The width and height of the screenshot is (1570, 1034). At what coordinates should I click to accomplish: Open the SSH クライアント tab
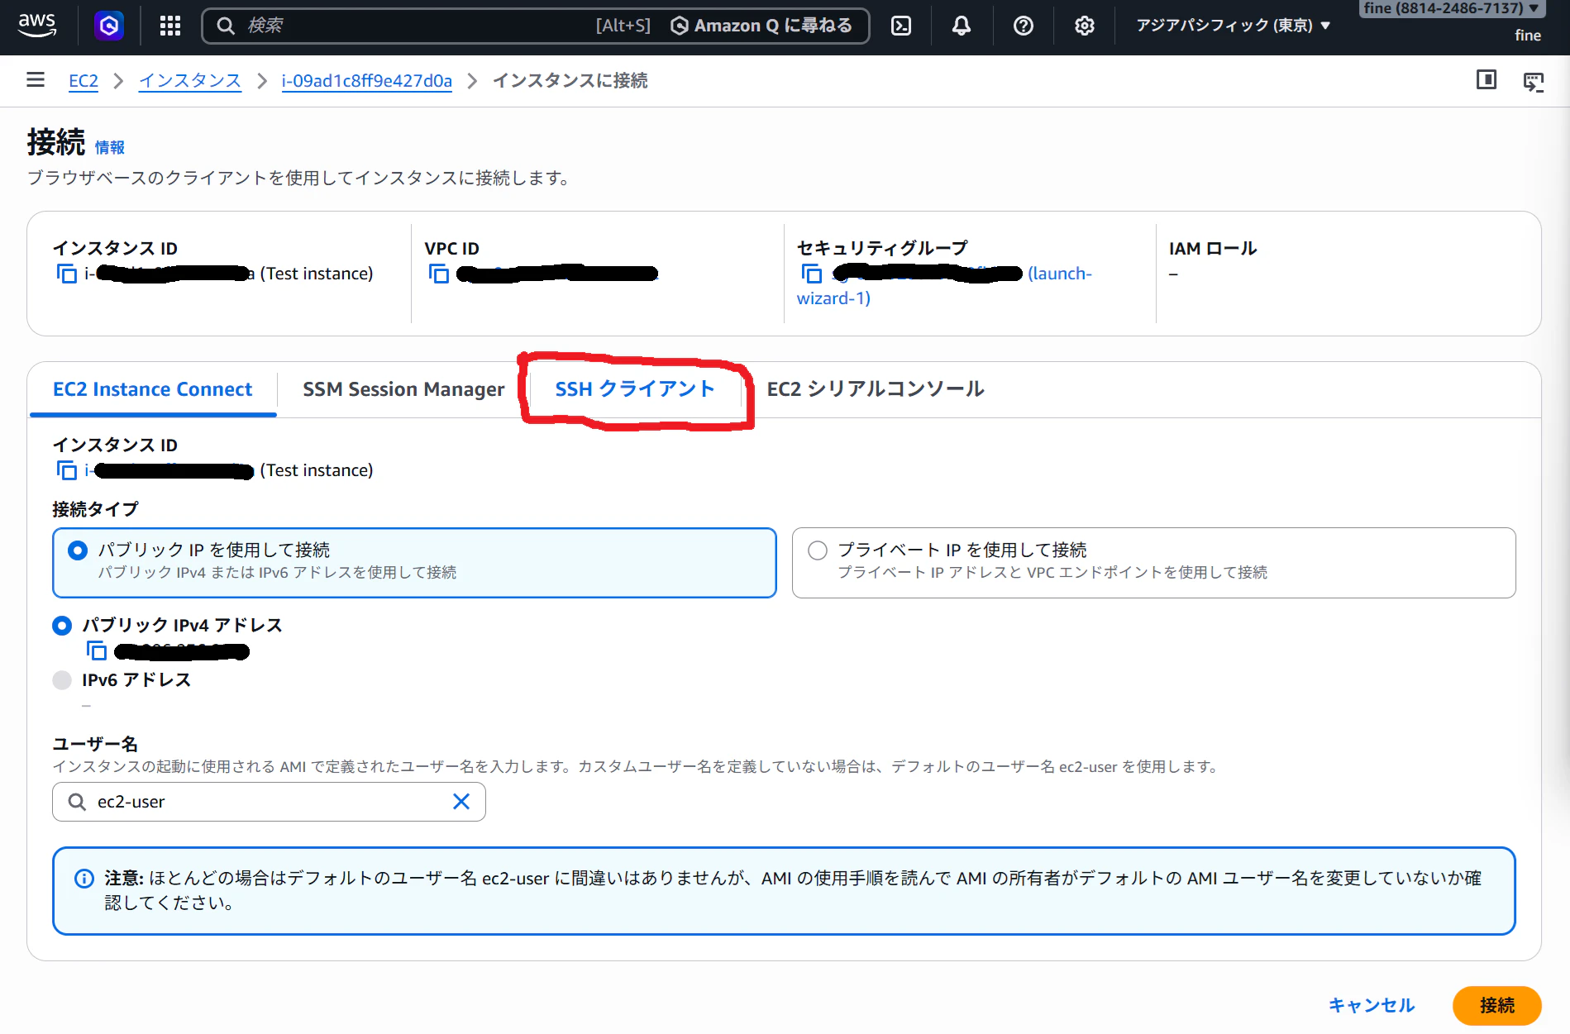pyautogui.click(x=634, y=389)
